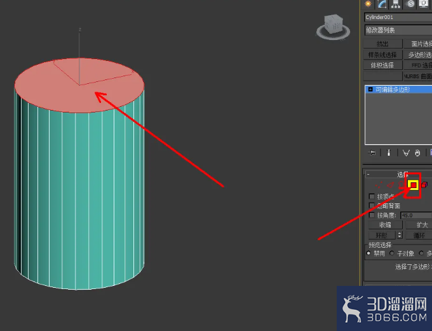This screenshot has height=331, width=432.
Task: Click the 多边形选择 modifier button
Action: pos(417,55)
